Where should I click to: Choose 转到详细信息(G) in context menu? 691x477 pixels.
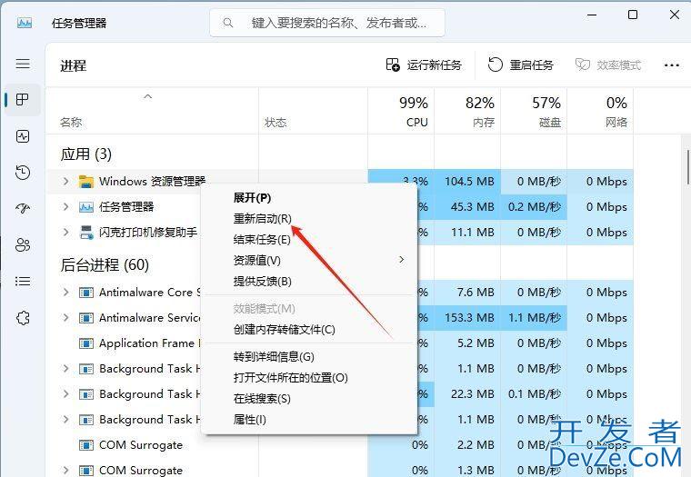(274, 357)
